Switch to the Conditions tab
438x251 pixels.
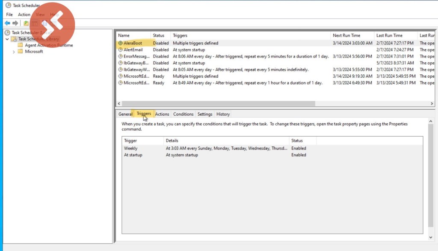pyautogui.click(x=183, y=114)
